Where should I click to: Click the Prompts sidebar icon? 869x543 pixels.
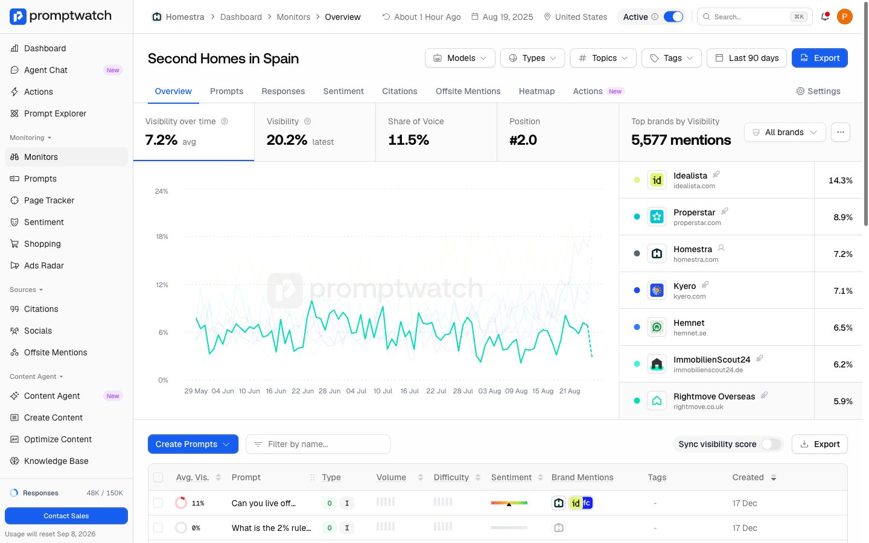14,179
